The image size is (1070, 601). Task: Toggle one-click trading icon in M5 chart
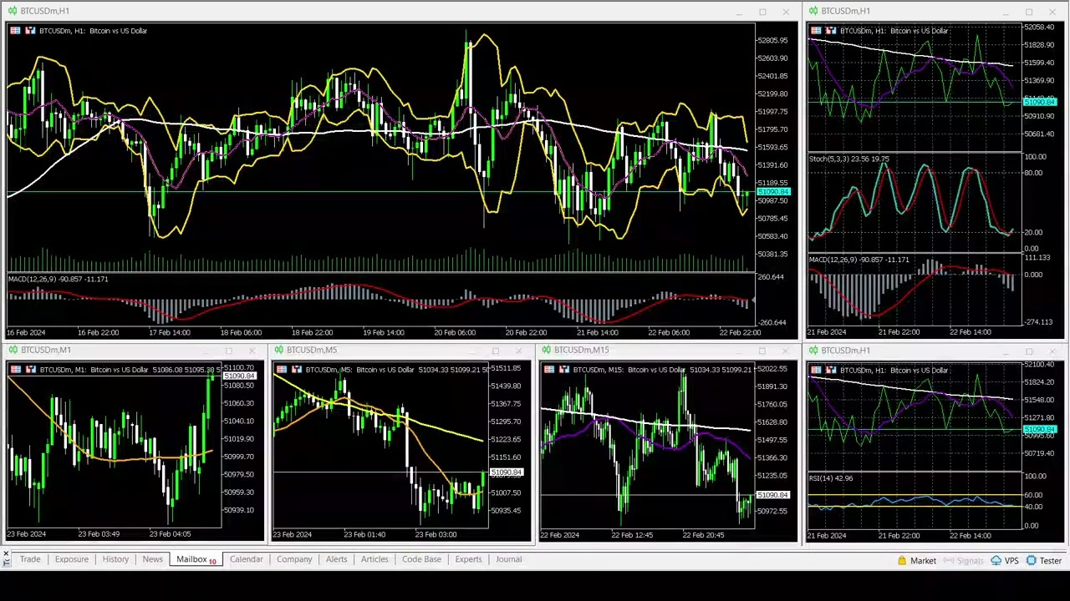[x=298, y=370]
